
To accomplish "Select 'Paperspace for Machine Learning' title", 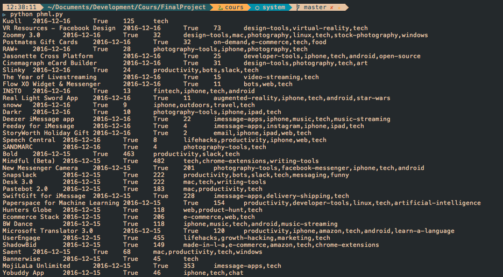I will point(61,203).
